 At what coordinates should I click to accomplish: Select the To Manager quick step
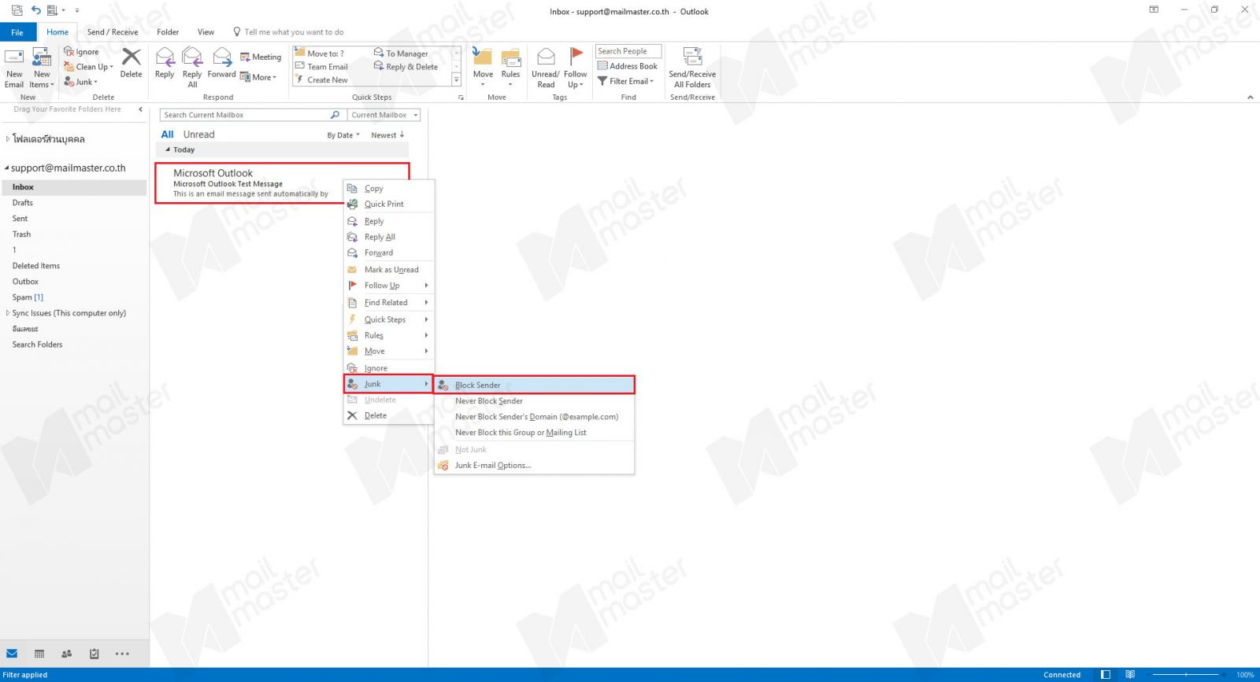click(401, 53)
